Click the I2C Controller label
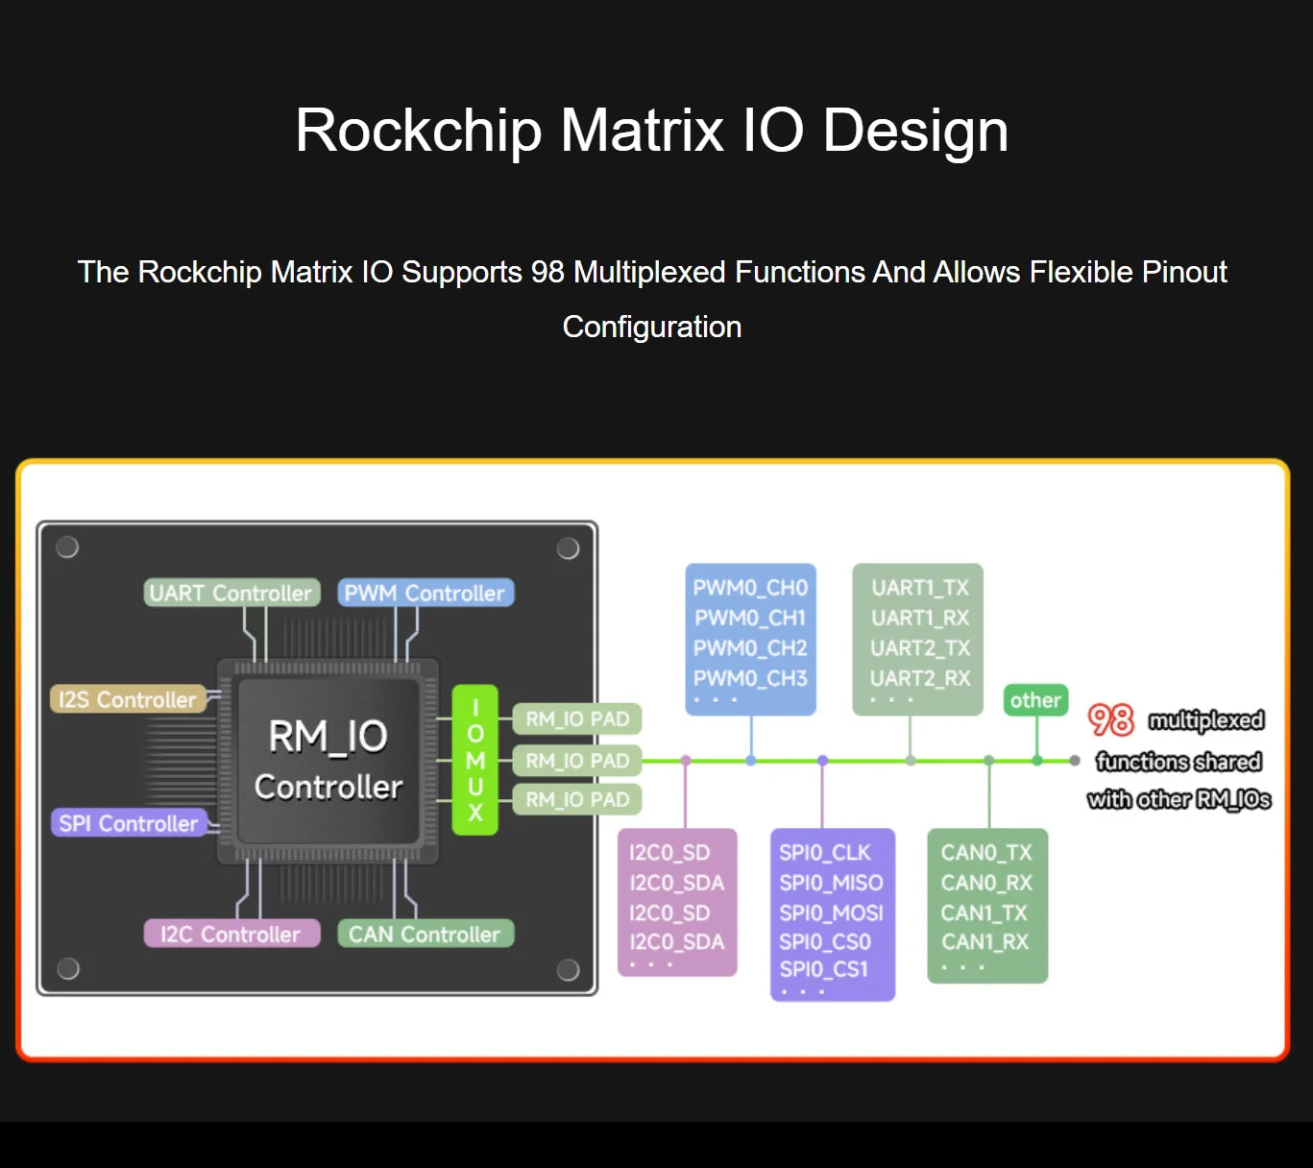Image resolution: width=1313 pixels, height=1168 pixels. click(x=231, y=934)
